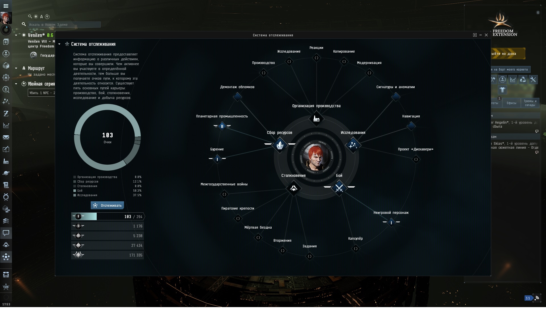Open the Трюмы и склады tab
Viewport: 546px width, 325px height.
pyautogui.click(x=530, y=103)
